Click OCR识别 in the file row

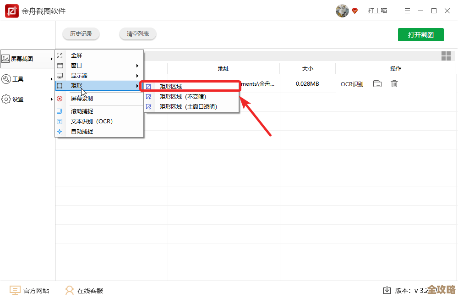tap(352, 84)
